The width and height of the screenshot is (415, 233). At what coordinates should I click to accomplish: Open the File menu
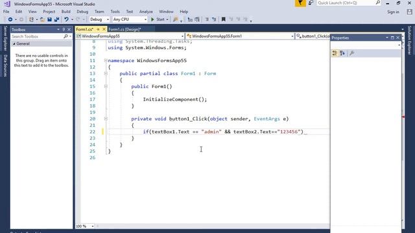click(6, 12)
